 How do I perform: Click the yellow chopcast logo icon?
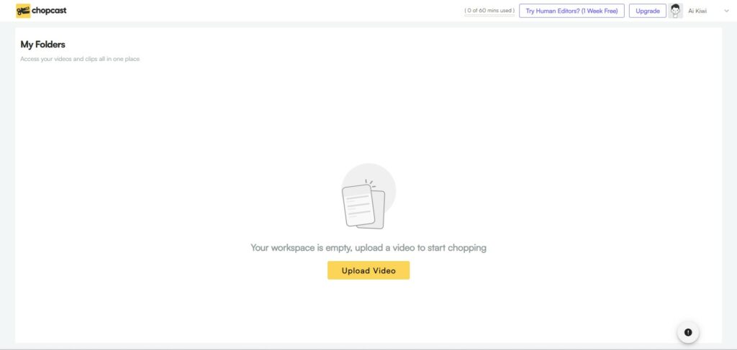23,11
